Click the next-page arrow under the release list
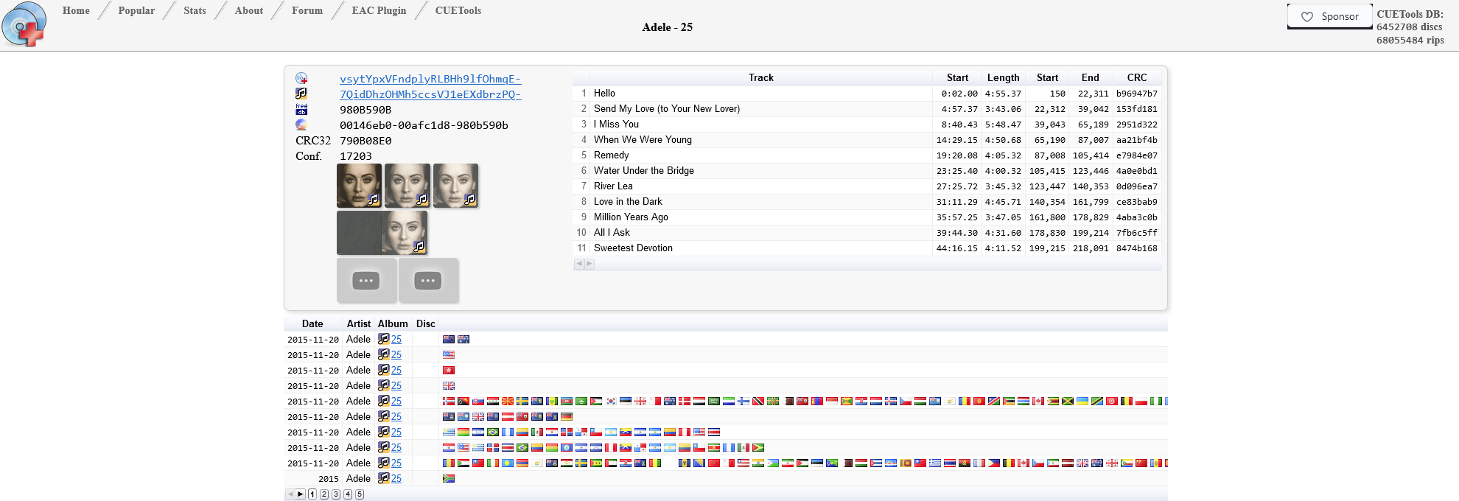 pos(301,494)
